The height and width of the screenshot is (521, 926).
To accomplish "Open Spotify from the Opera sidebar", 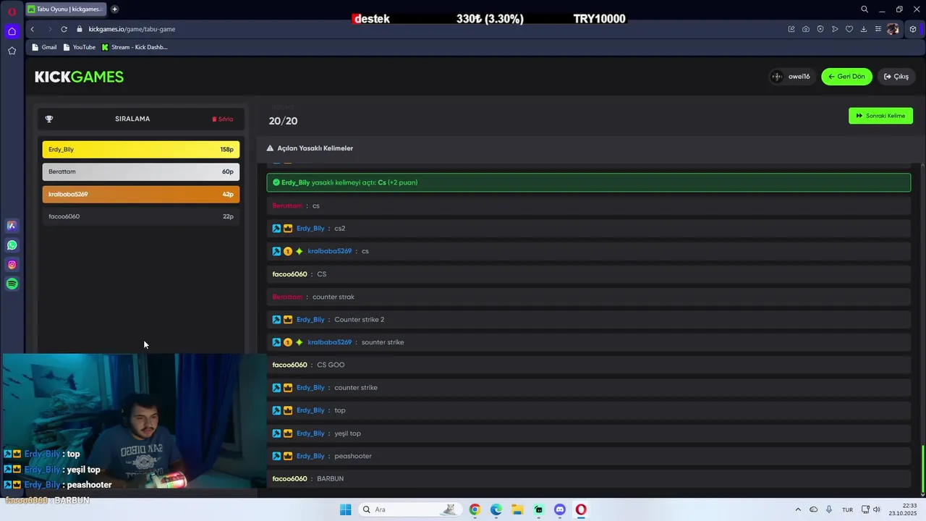I will click(12, 284).
